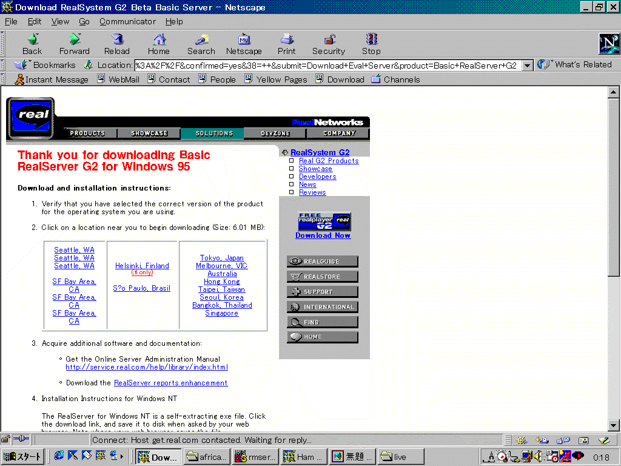Click the INTERNATIONAL sidebar button
The width and height of the screenshot is (621, 466).
pyautogui.click(x=323, y=306)
